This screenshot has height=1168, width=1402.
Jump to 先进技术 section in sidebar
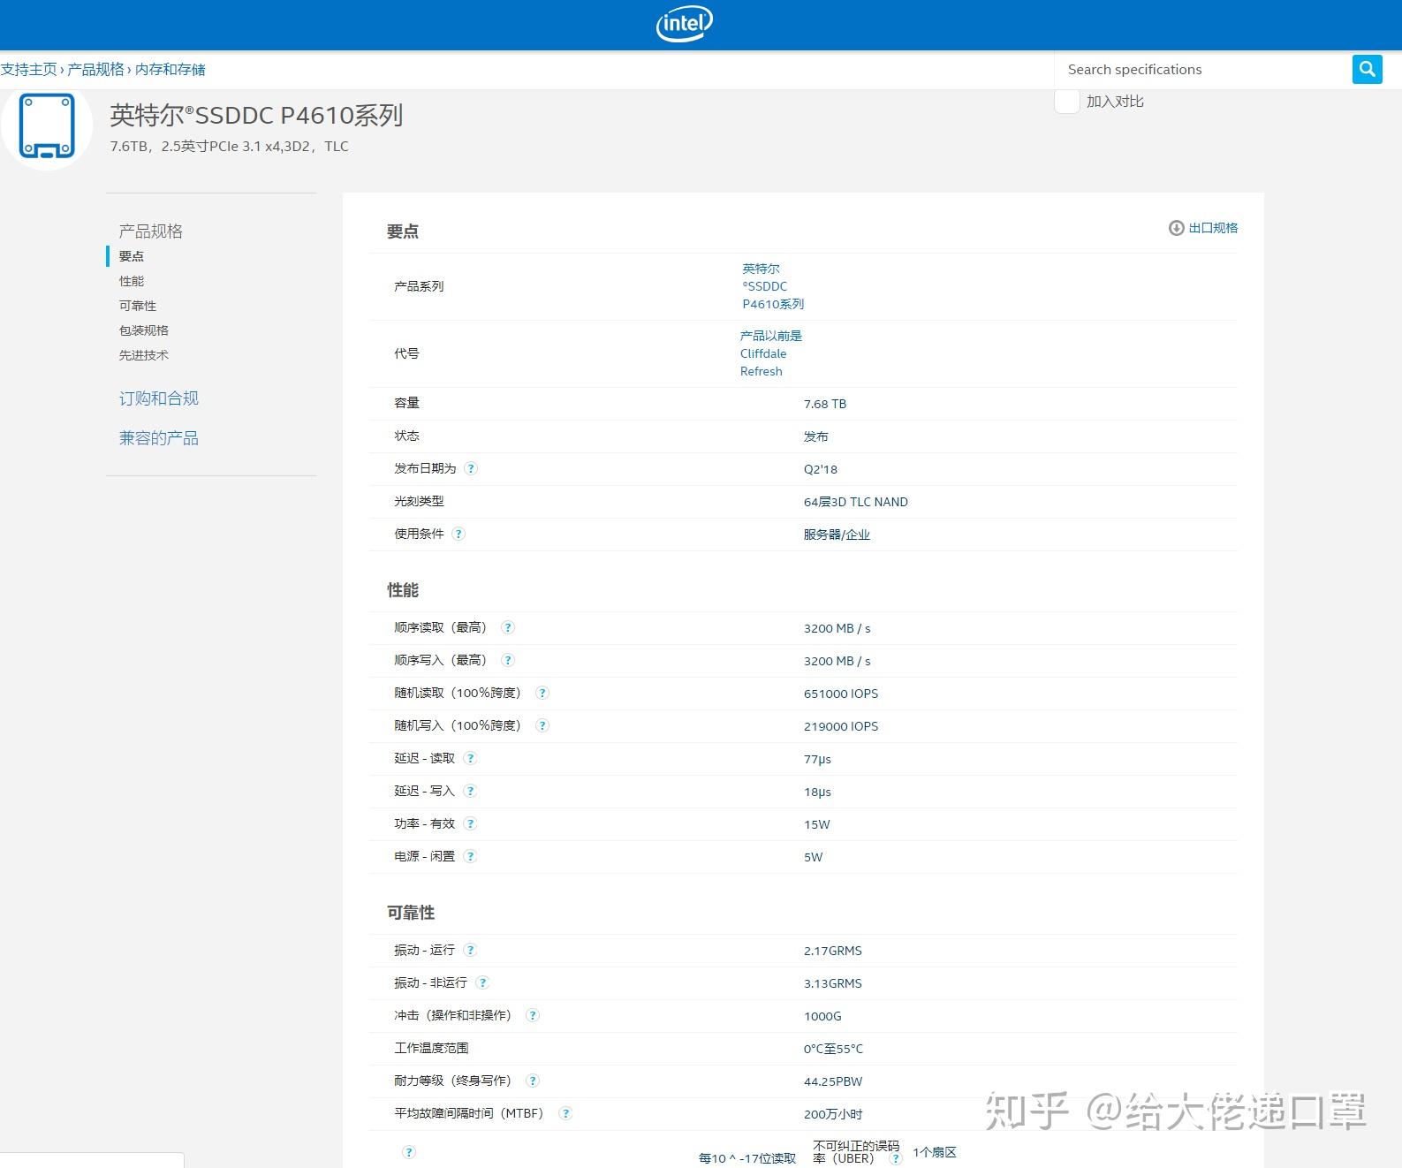[x=144, y=355]
